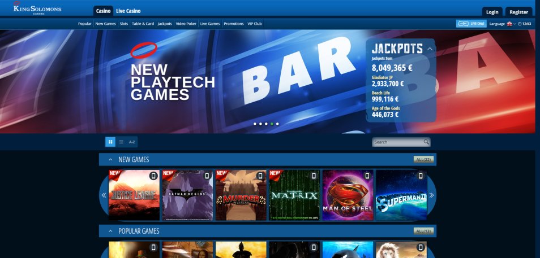Open the Live Casino tab
The width and height of the screenshot is (540, 258).
click(x=128, y=11)
